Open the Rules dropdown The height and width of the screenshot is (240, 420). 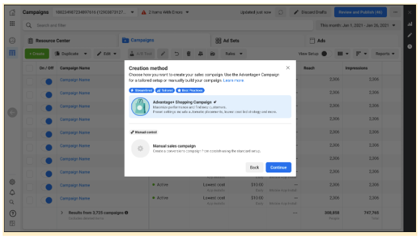point(234,54)
